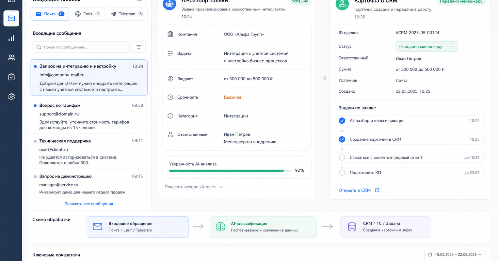
Task: Open the message filter options button
Action: click(x=138, y=47)
